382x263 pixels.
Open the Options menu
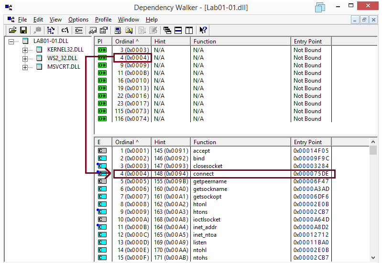point(78,20)
